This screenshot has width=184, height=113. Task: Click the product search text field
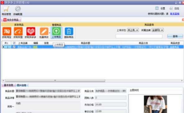[x=139, y=36]
